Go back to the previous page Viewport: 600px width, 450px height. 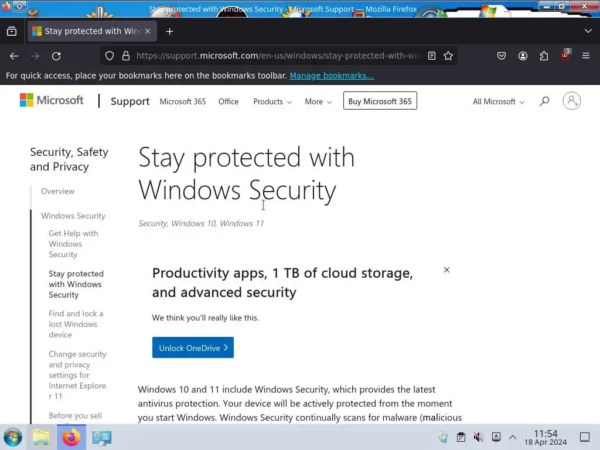pos(14,56)
